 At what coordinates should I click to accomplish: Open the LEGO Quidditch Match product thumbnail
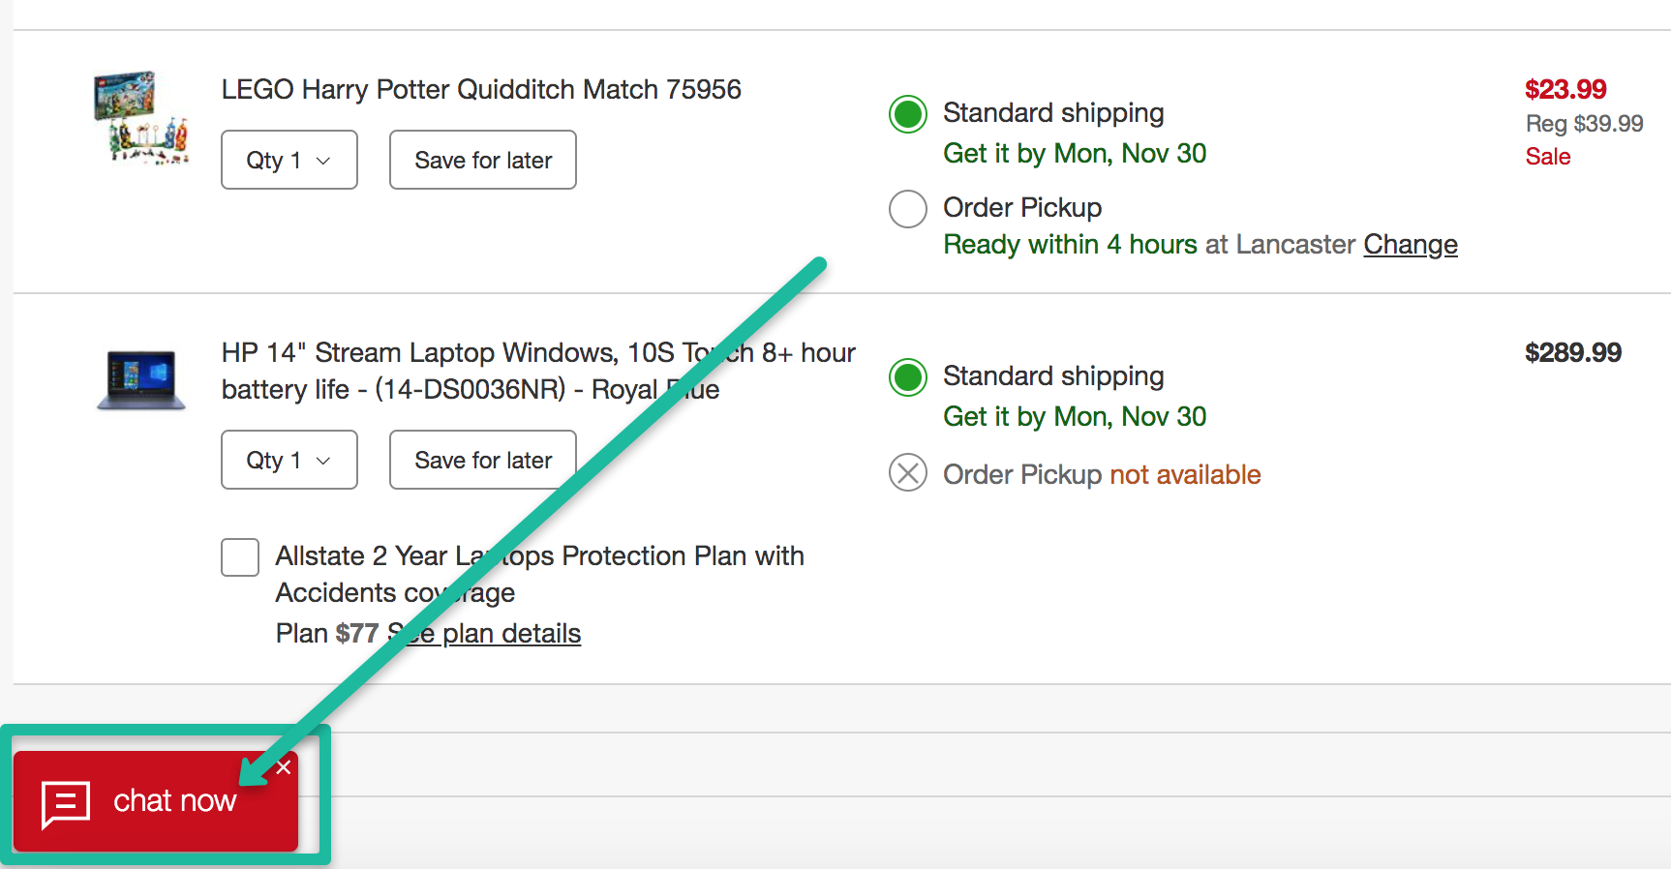click(x=141, y=117)
